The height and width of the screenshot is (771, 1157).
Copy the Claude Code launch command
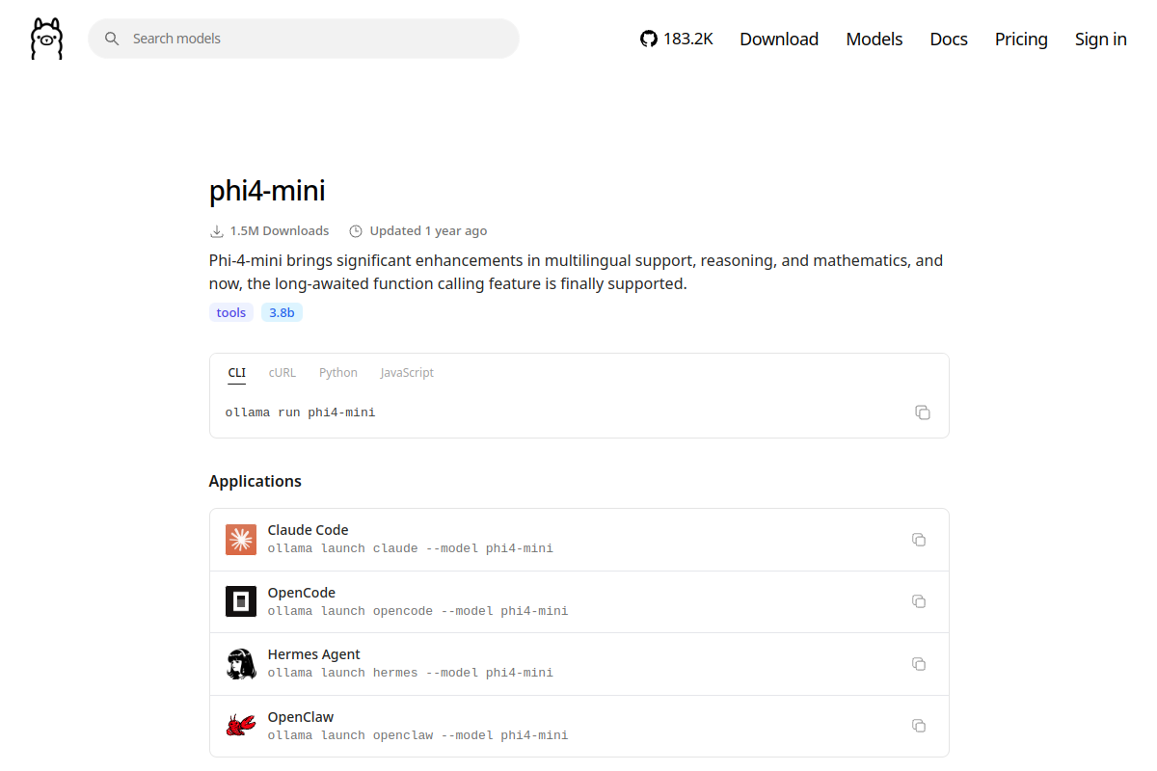[919, 540]
